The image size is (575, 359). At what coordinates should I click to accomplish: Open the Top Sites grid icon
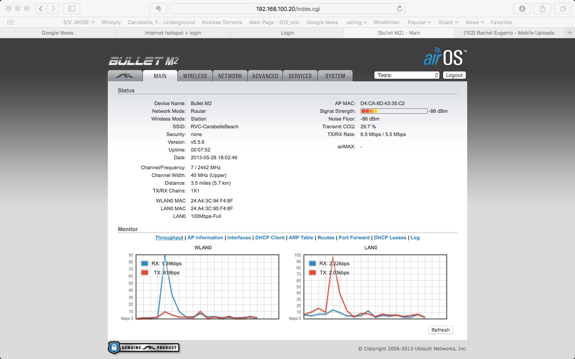pos(10,22)
